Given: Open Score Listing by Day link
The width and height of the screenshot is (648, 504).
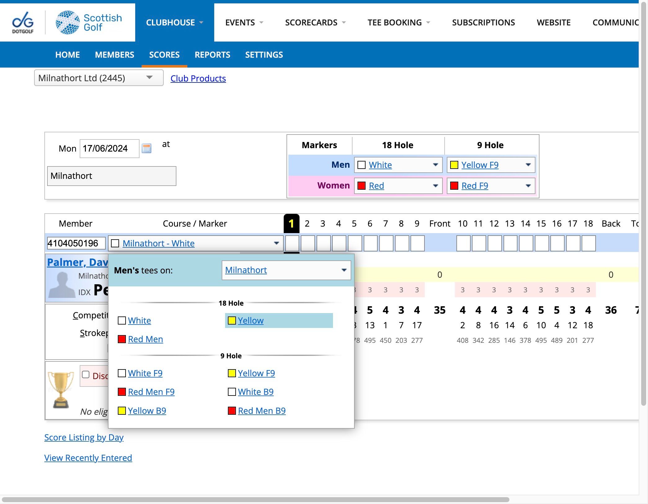Looking at the screenshot, I should point(84,437).
